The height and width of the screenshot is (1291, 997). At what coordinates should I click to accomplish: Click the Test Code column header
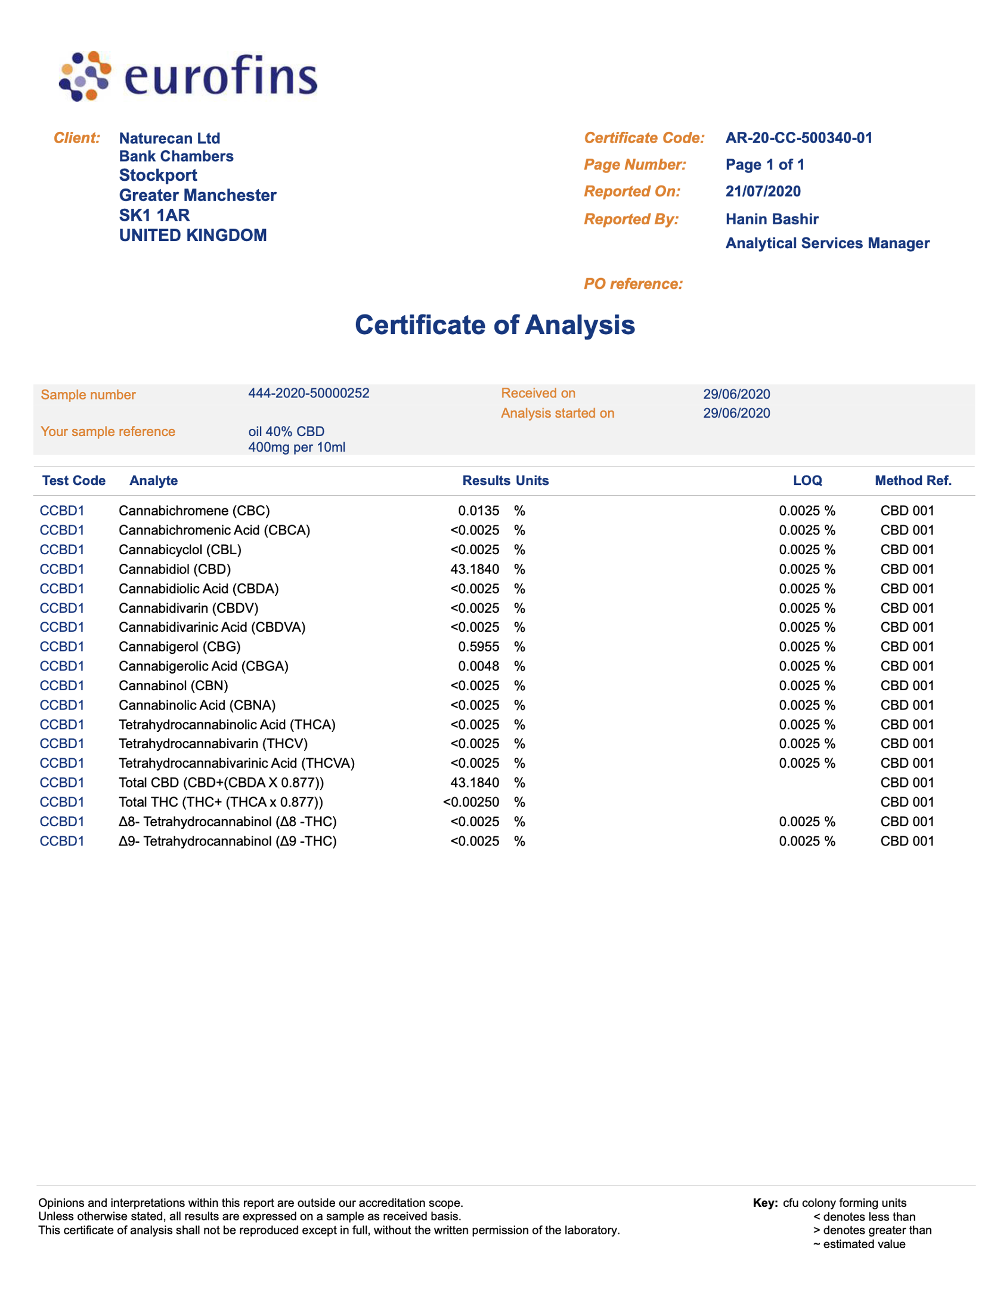tap(73, 480)
